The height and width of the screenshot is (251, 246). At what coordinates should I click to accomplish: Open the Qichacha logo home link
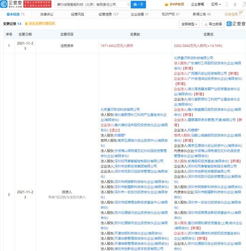coord(11,4)
